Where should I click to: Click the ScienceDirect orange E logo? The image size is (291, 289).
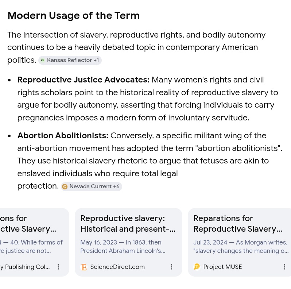point(84,267)
